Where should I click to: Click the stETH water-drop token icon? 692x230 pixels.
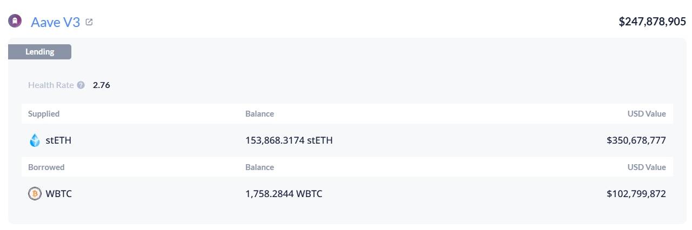[x=35, y=140]
